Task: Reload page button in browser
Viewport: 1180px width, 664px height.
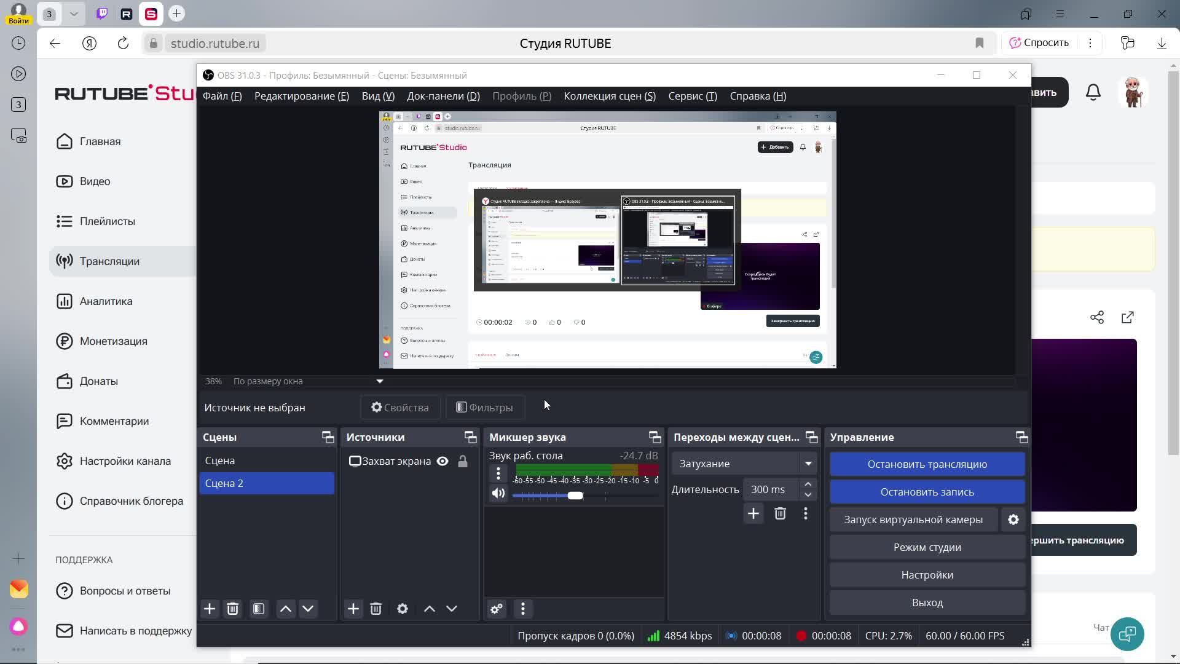Action: [123, 43]
